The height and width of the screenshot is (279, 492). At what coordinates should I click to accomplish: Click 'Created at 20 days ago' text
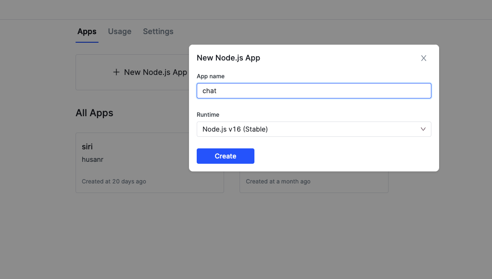click(114, 182)
